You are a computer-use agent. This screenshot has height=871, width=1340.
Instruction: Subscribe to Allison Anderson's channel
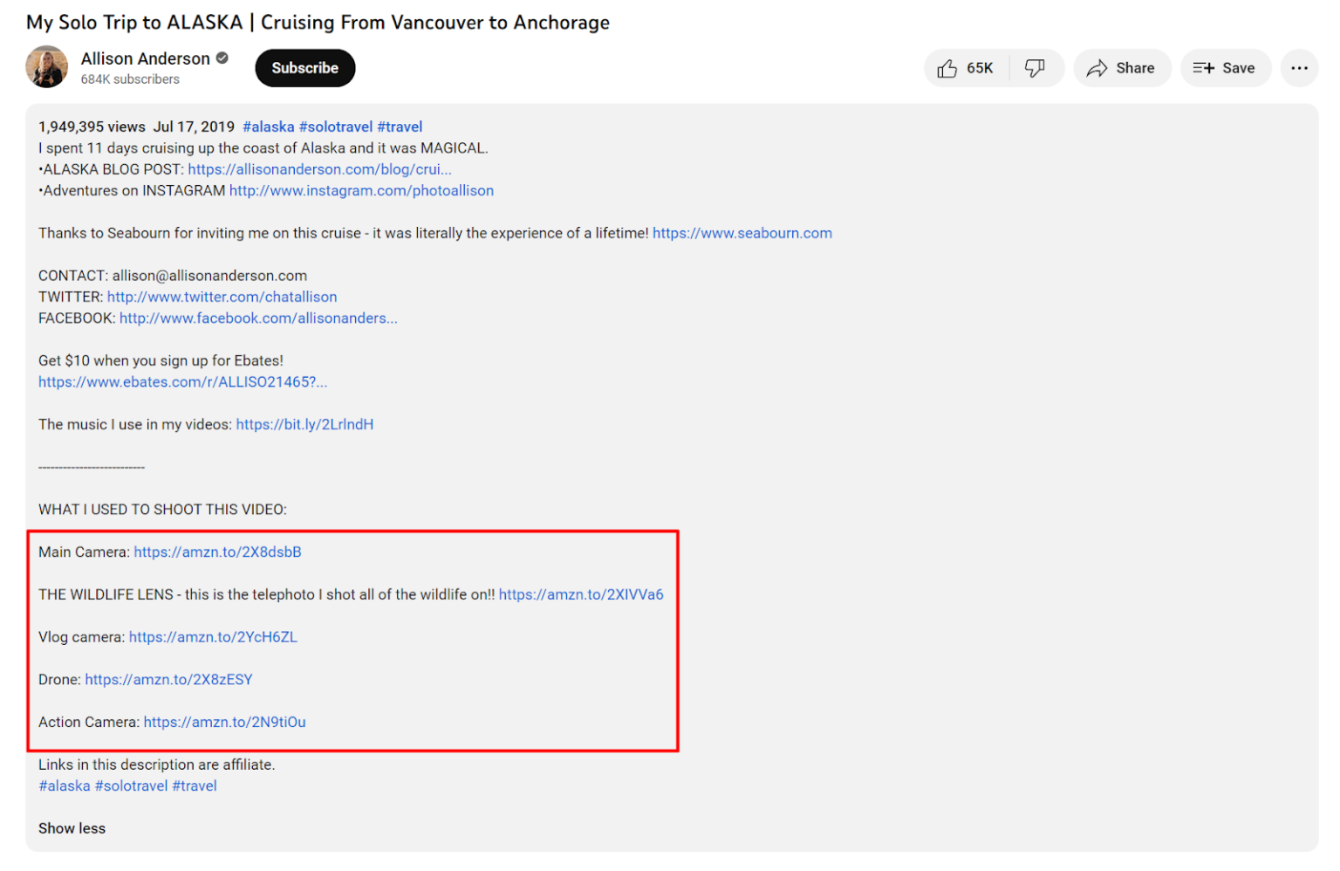pos(304,67)
